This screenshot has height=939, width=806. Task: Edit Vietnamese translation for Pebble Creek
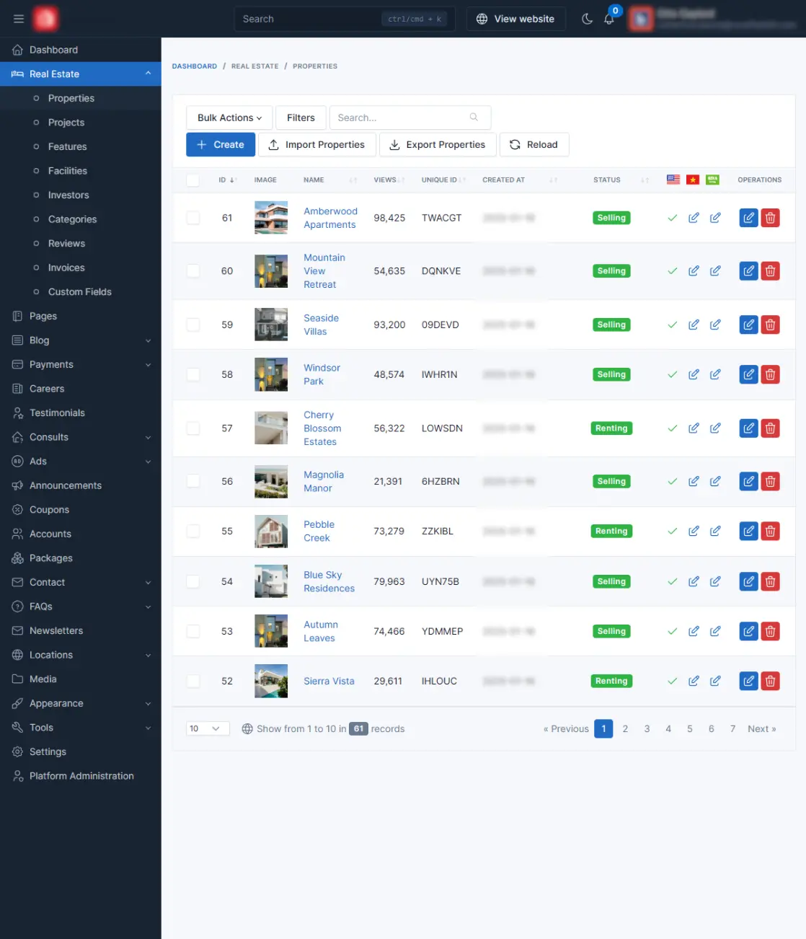point(694,531)
